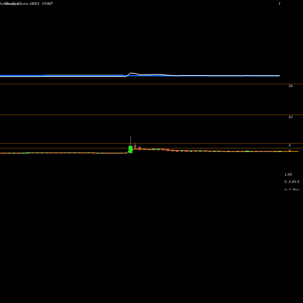Click the AMEX exchange label in the header
The image size is (303, 303).
(34, 4)
